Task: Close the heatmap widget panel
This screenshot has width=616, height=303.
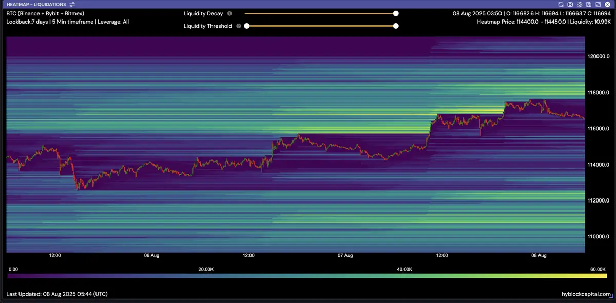Action: point(607,4)
